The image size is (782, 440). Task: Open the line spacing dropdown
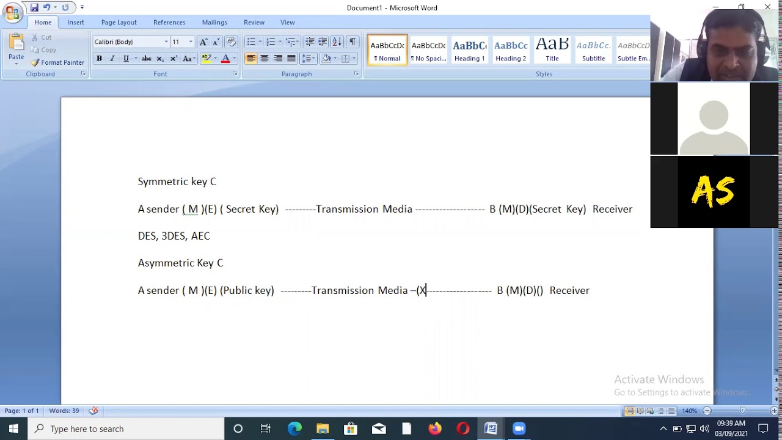click(309, 59)
